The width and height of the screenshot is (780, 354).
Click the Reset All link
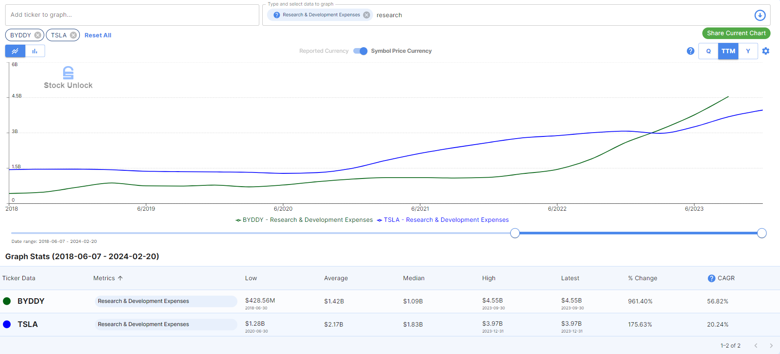click(x=98, y=35)
